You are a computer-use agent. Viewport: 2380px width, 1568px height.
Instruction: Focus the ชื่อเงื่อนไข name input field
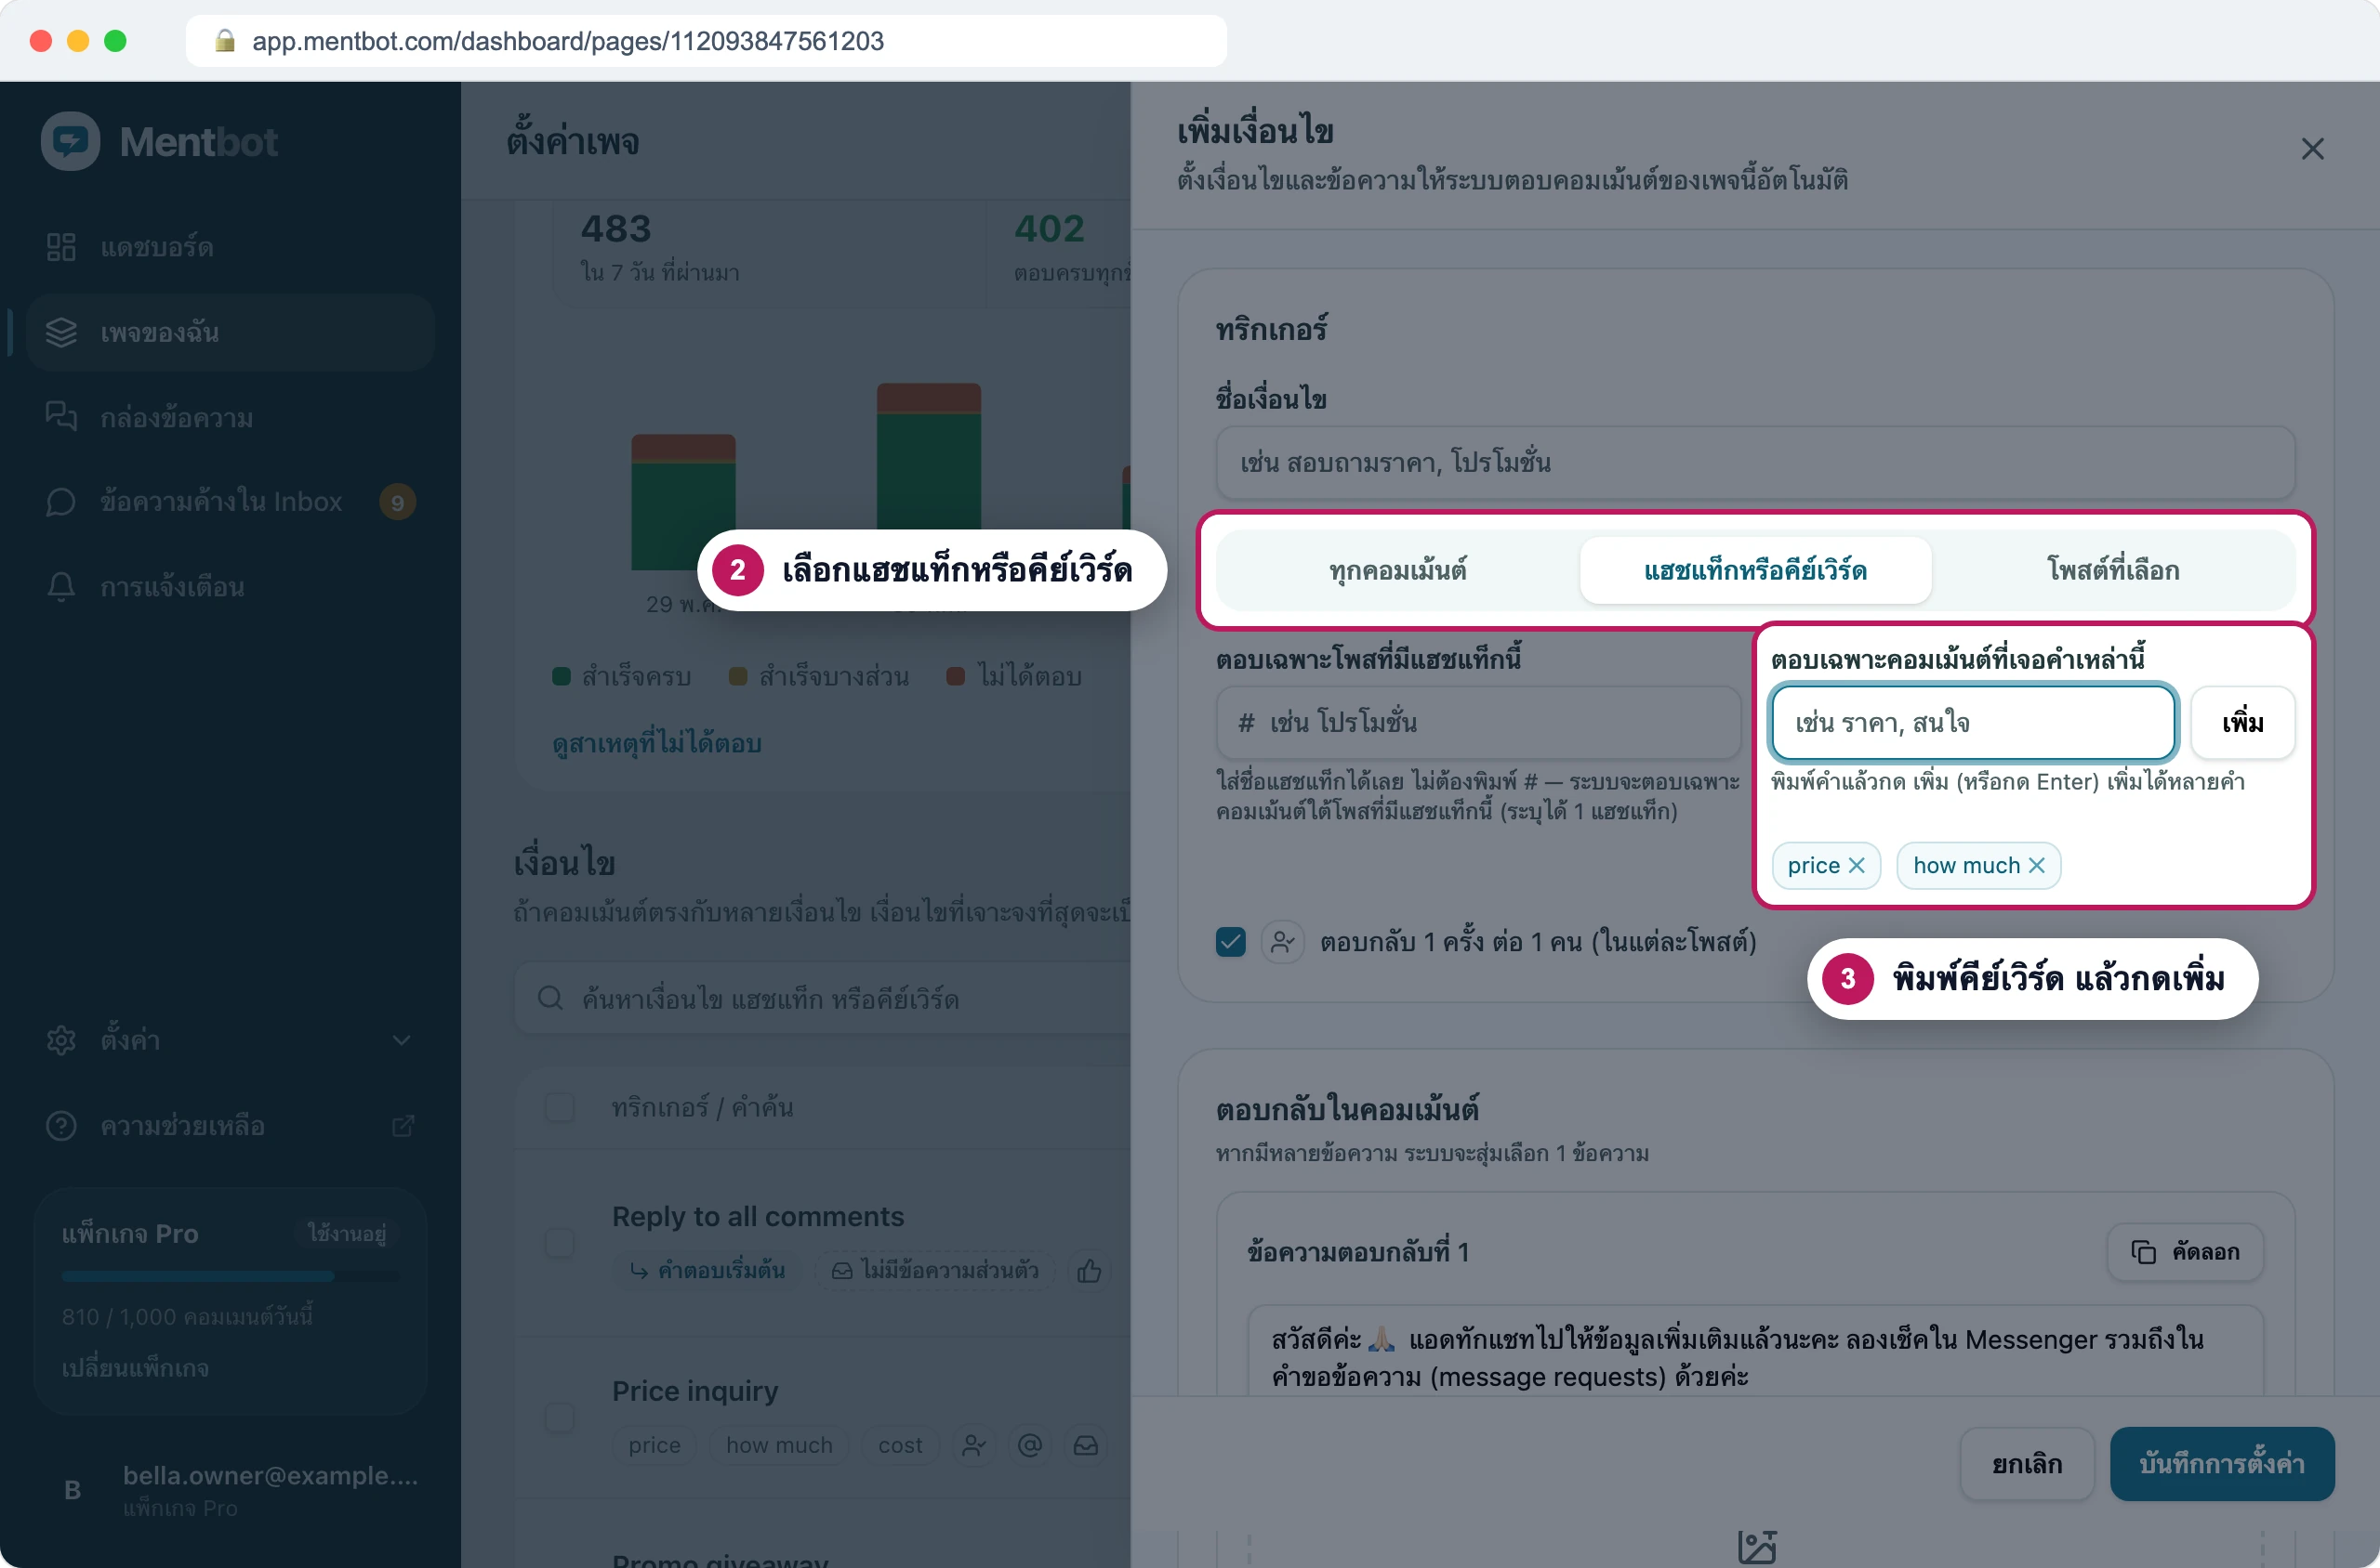tap(1755, 462)
